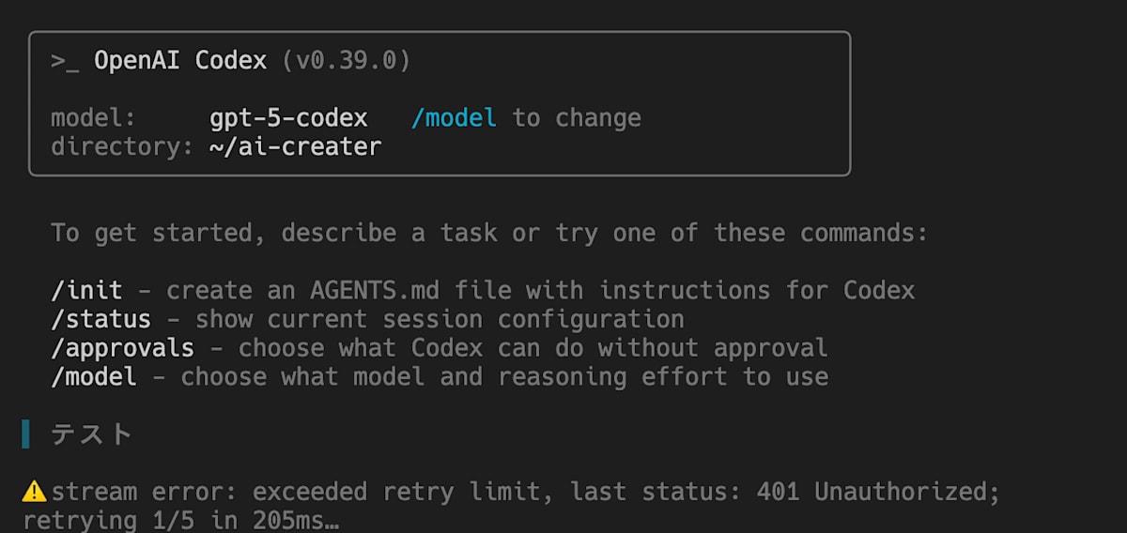Screen dimensions: 1127x533
Task: Click the yellow warning icon beside stream error
Action: click(34, 491)
